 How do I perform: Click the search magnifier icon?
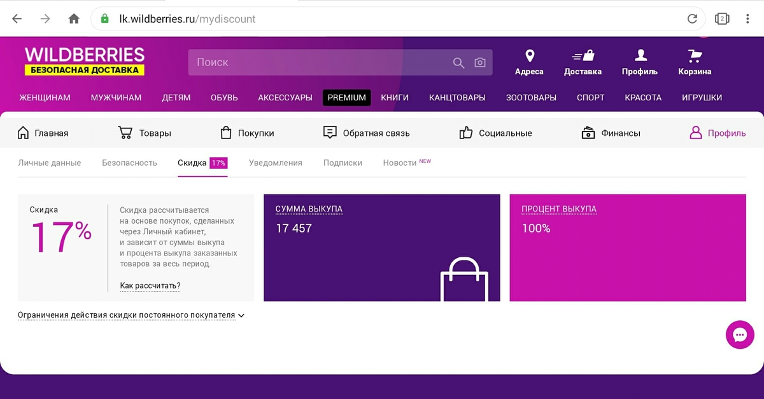458,63
